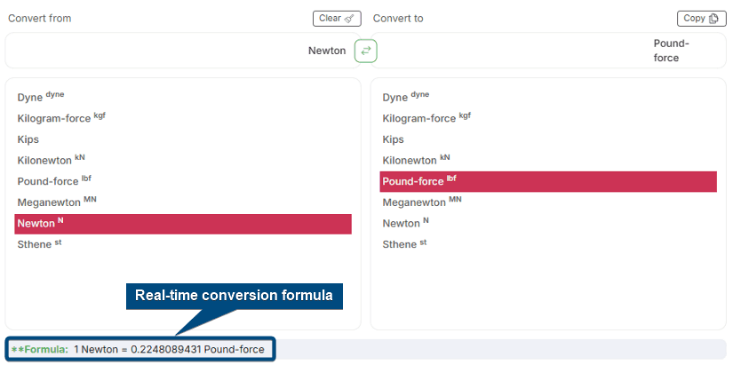Screen dimensions: 733x365
Task: Select Pound-force in Convert from list
Action: pos(54,181)
